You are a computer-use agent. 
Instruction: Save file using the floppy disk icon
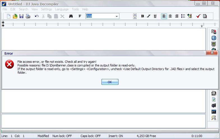pyautogui.click(x=21, y=16)
